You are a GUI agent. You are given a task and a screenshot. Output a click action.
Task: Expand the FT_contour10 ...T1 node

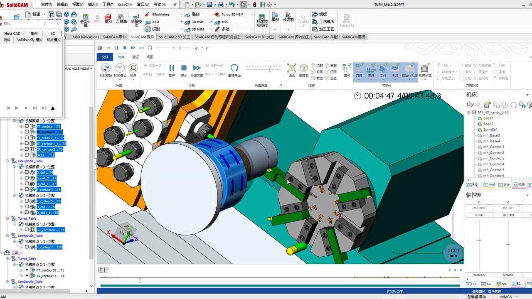[21, 270]
